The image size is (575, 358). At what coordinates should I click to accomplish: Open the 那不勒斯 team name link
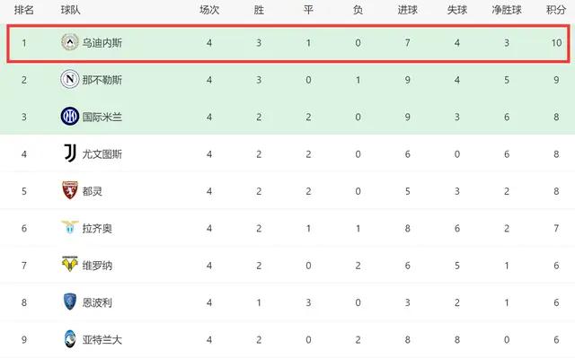pyautogui.click(x=102, y=80)
